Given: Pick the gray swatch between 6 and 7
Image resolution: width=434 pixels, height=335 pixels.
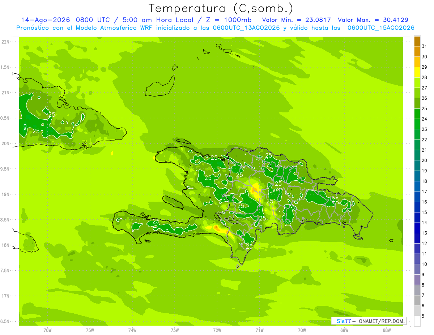Looking at the screenshot, I should point(417,300).
